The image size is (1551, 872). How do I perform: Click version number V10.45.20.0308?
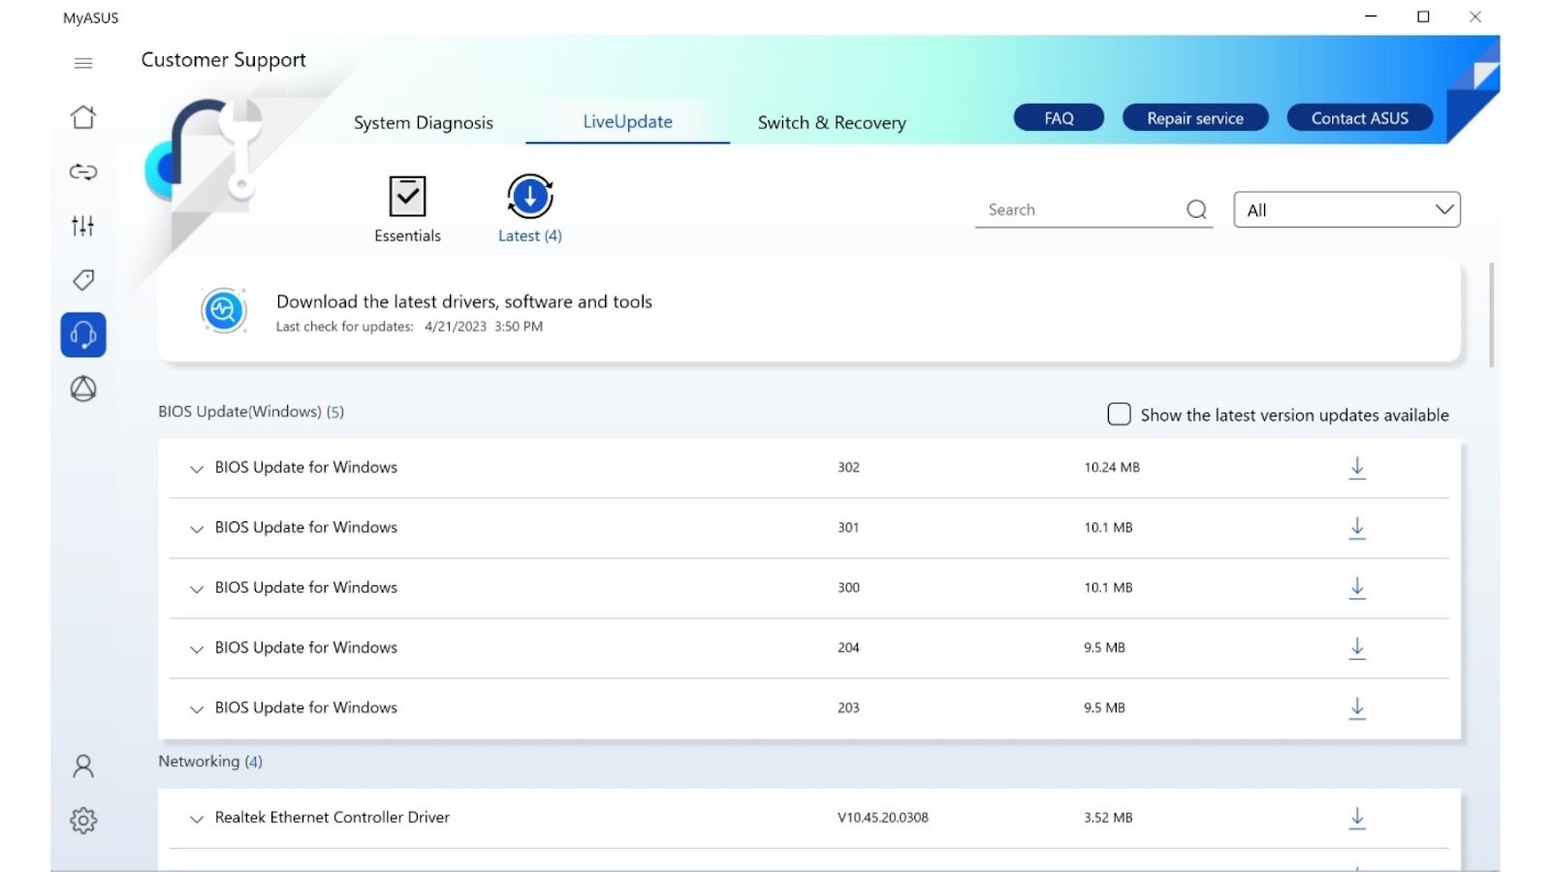(883, 818)
